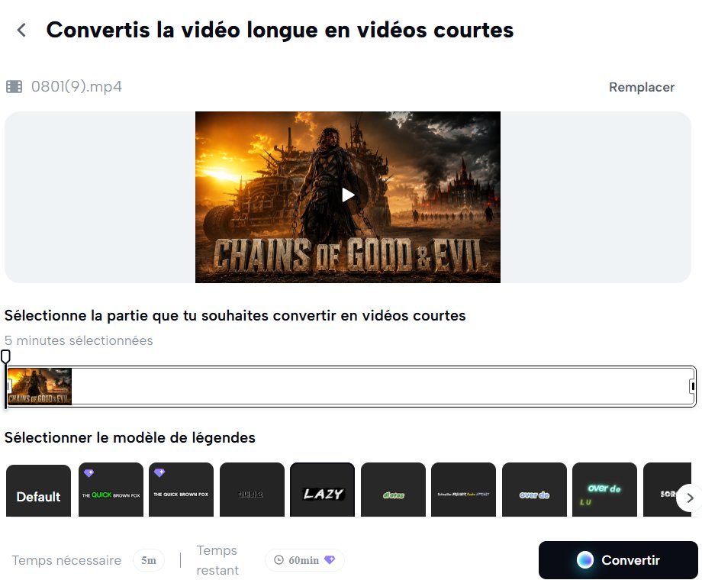The width and height of the screenshot is (702, 580).
Task: Select the LAZY caption template
Action: (x=322, y=489)
